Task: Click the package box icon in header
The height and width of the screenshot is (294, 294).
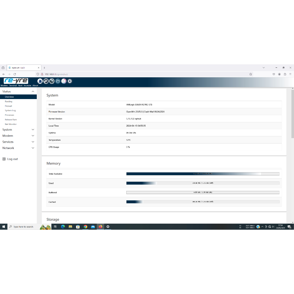Action: [x=52, y=81]
